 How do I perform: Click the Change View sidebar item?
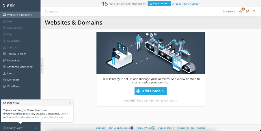(15, 128)
